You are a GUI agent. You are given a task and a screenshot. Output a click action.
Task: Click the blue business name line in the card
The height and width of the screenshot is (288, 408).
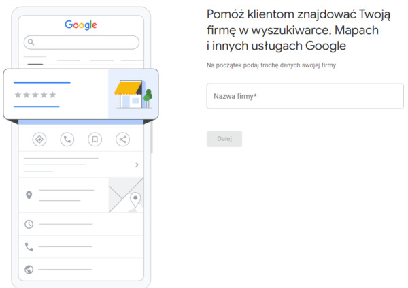42,82
